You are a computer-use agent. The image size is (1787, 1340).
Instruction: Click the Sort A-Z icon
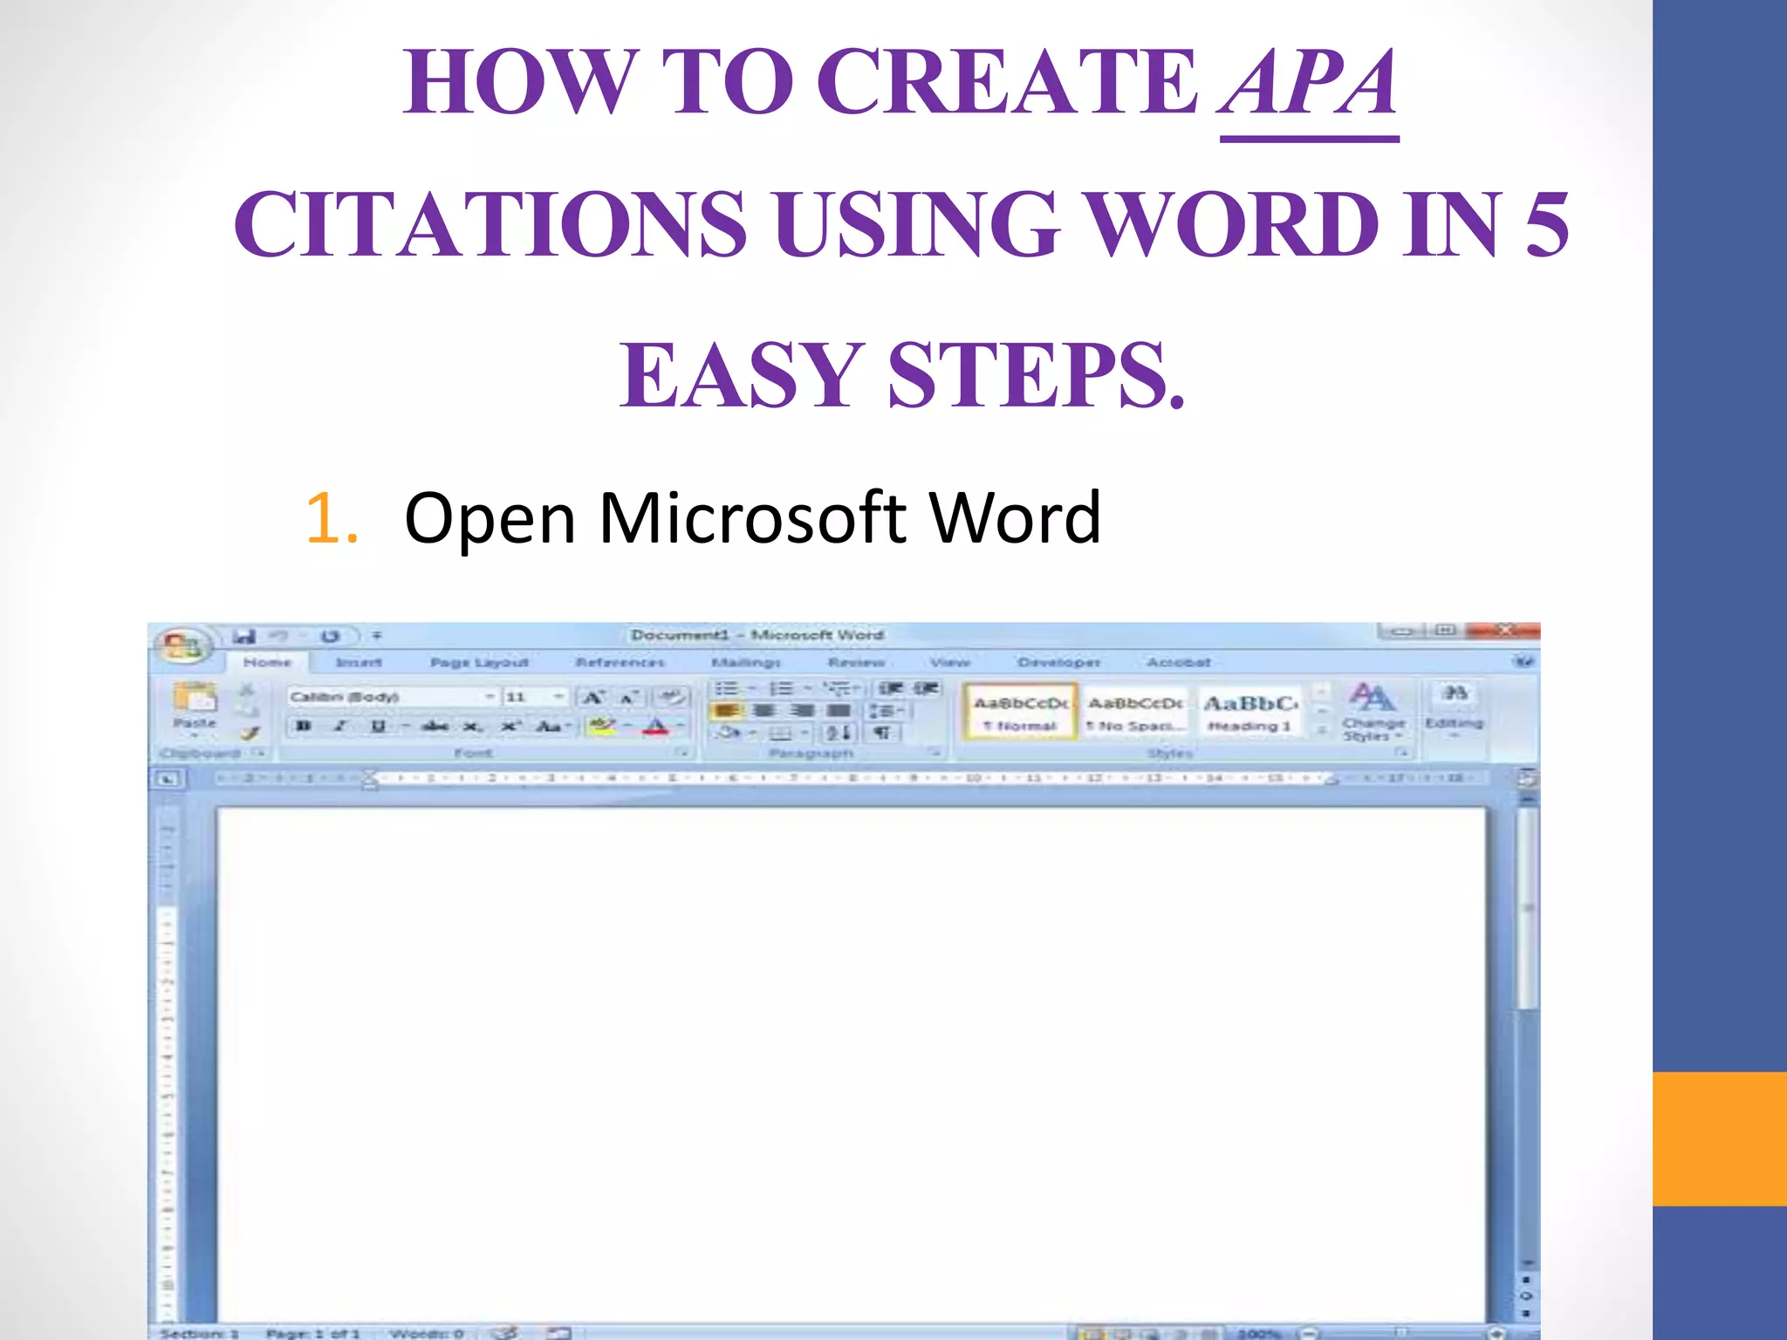tap(838, 732)
